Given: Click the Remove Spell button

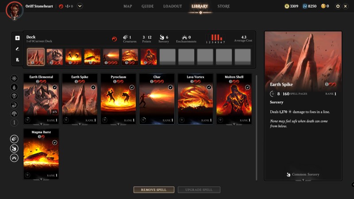Looking at the screenshot, I should 154,190.
